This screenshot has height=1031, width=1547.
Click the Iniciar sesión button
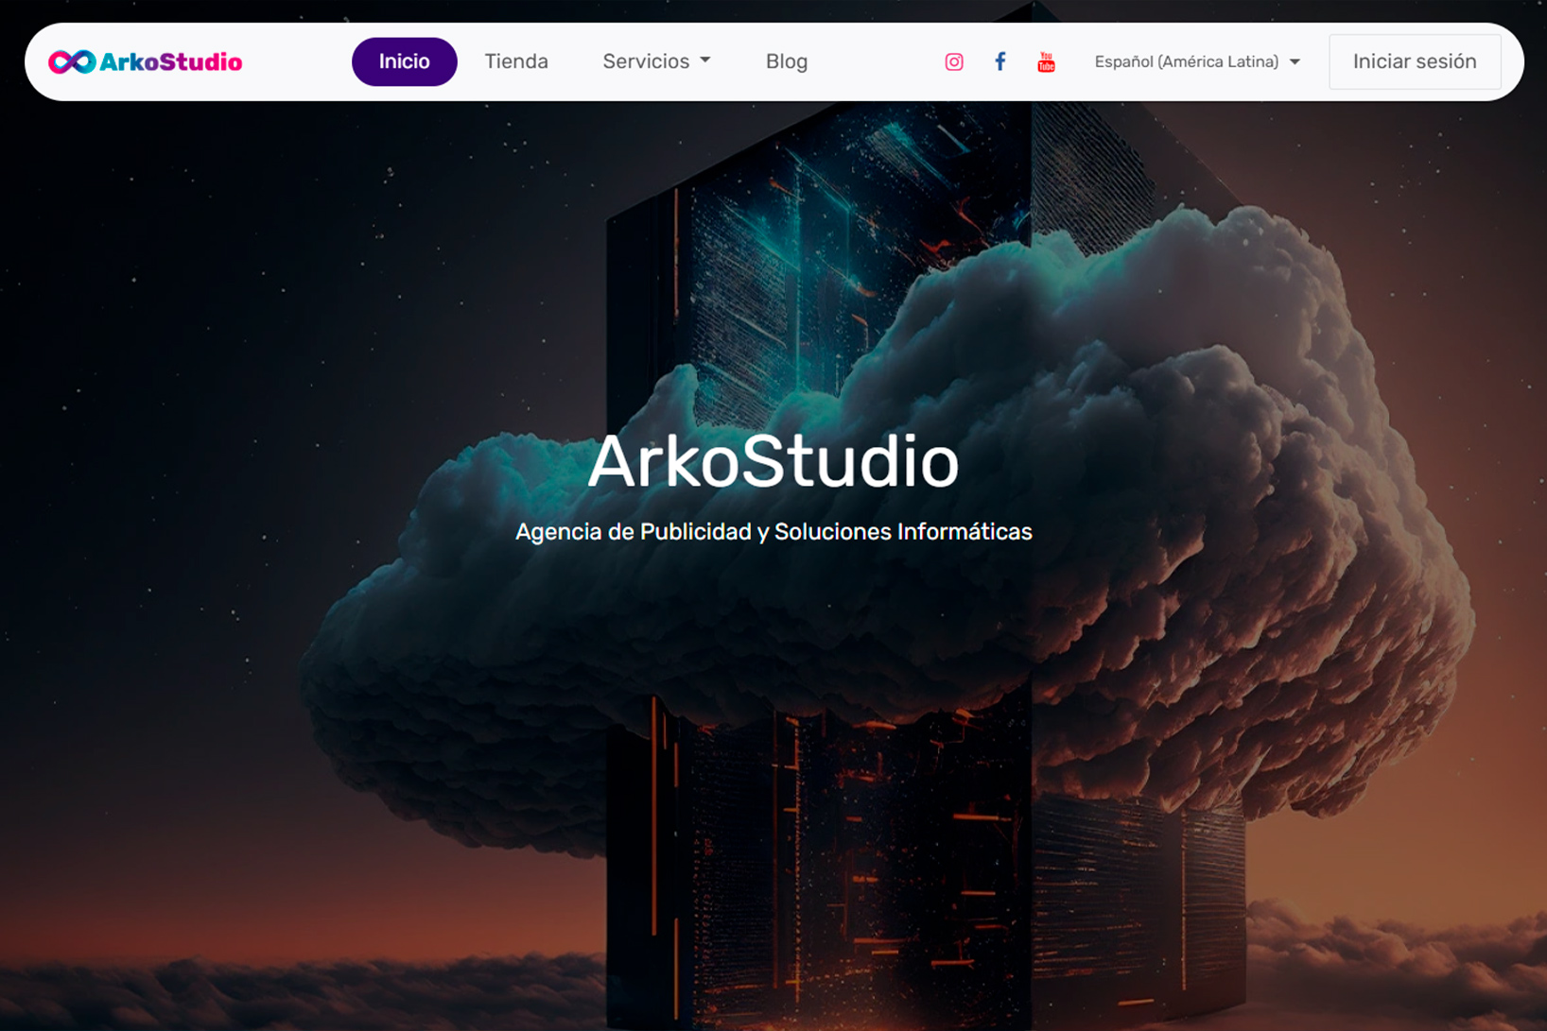coord(1415,61)
